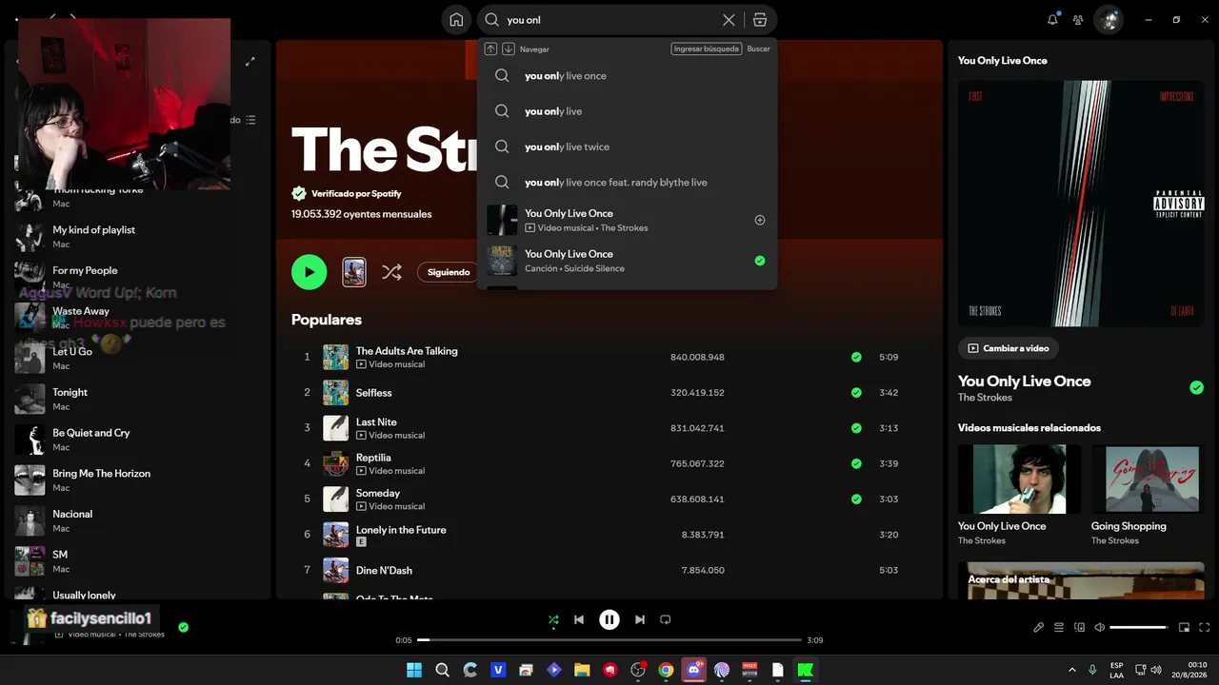This screenshot has height=685, width=1219.
Task: Pause playback in the player bar
Action: point(609,619)
